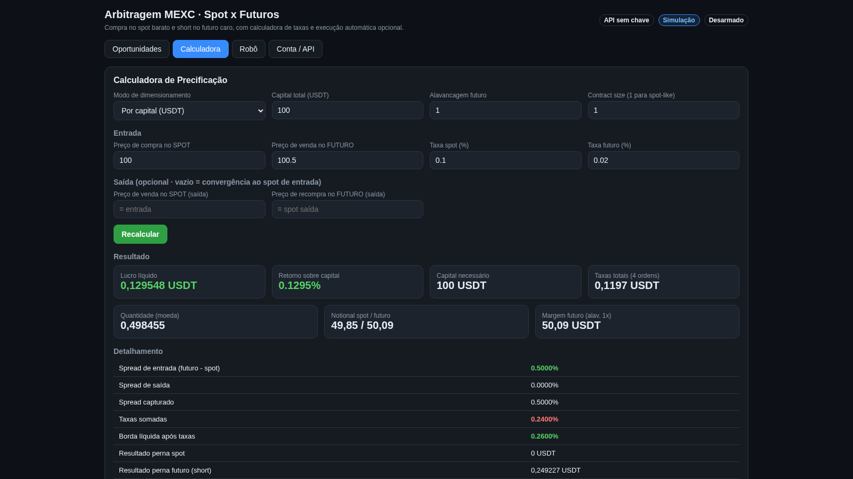The image size is (853, 479).
Task: Go to the Conta / API tab
Action: pyautogui.click(x=295, y=49)
